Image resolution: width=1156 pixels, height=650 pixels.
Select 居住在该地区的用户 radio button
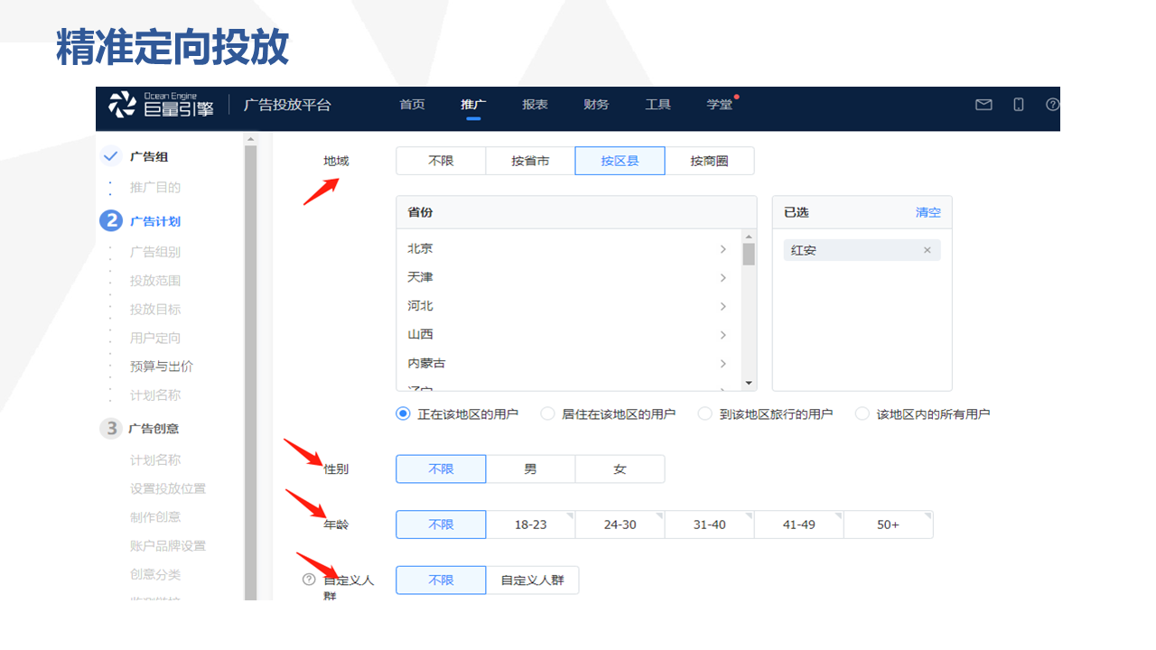(x=547, y=413)
